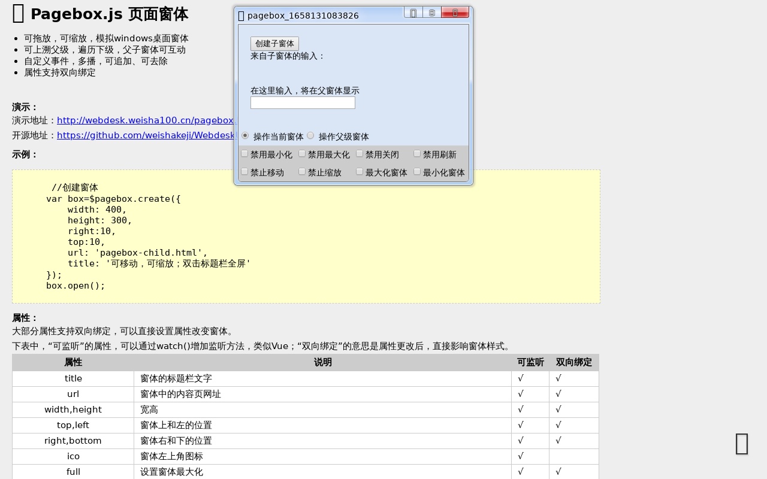
Task: Enable the 禁用最小化 checkbox
Action: [x=244, y=153]
